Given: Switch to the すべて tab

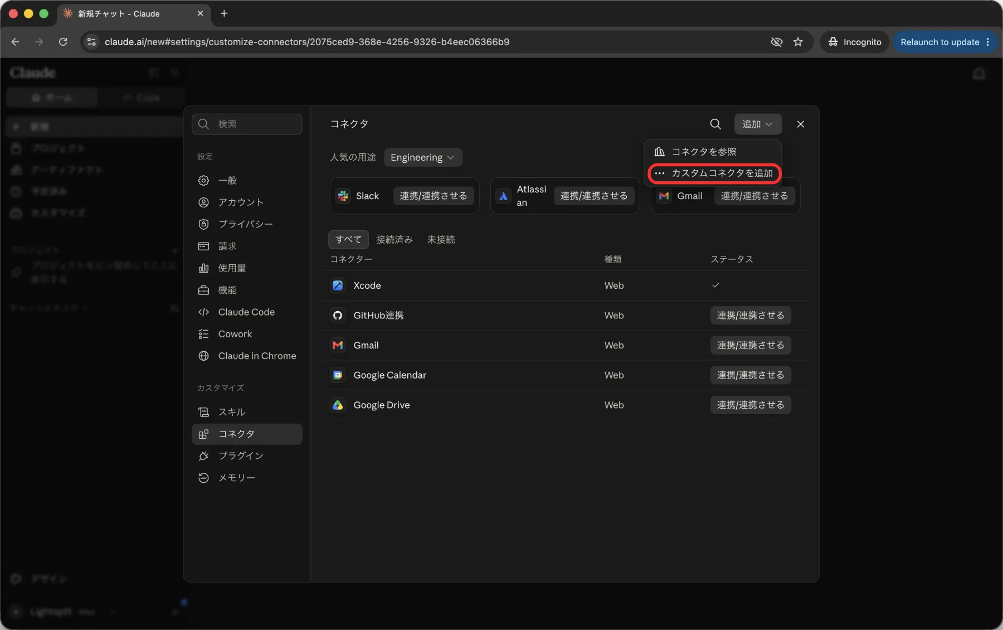Looking at the screenshot, I should [x=348, y=239].
